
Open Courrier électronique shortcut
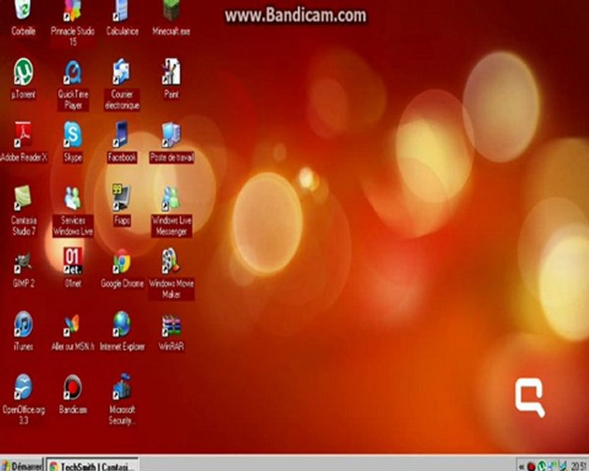coord(122,72)
